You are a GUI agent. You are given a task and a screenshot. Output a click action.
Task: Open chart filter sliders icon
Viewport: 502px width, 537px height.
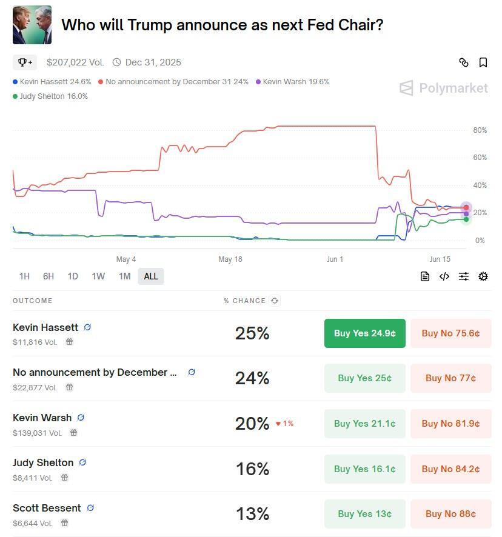click(x=464, y=276)
